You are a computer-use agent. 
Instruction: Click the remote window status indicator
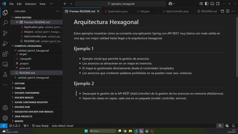point(4,126)
